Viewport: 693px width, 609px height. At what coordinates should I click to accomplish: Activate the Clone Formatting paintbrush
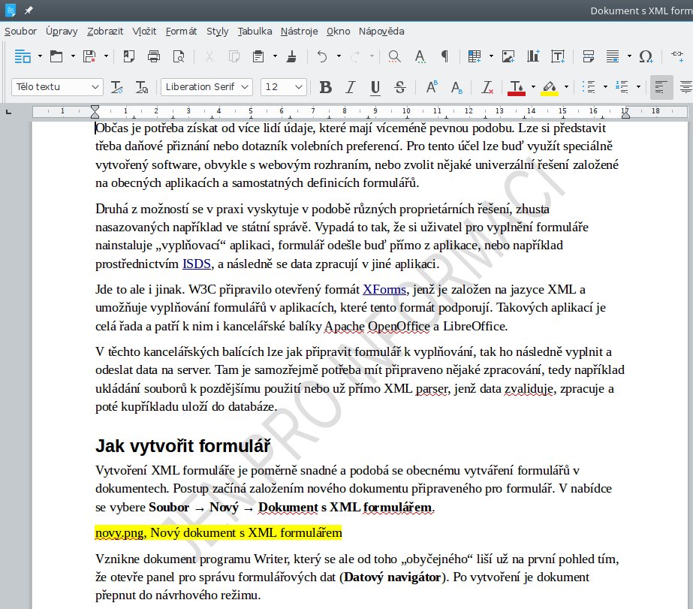coord(292,56)
